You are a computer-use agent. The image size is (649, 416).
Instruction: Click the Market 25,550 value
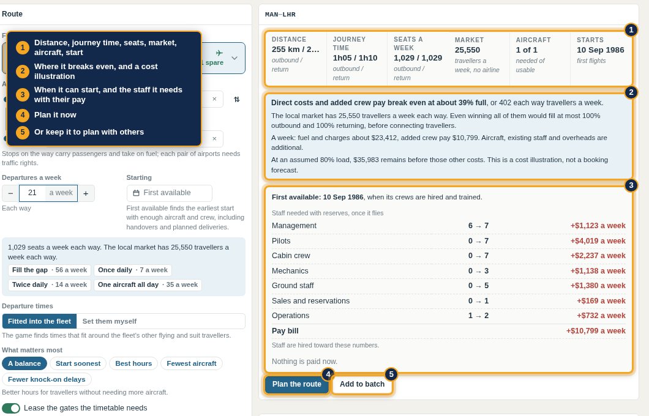[467, 50]
